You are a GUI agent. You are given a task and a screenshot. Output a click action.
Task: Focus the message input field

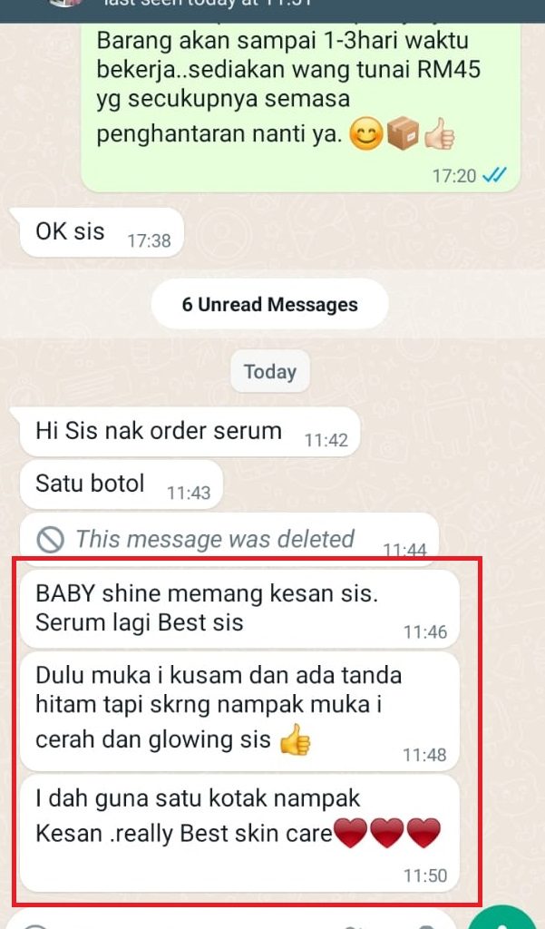(237, 922)
